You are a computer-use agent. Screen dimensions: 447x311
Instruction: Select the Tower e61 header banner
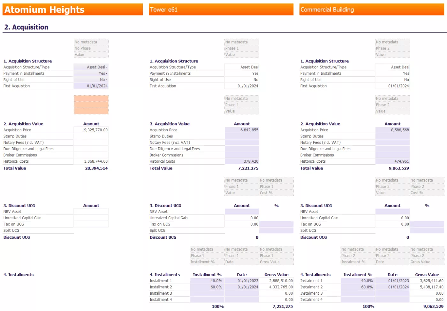coord(221,10)
